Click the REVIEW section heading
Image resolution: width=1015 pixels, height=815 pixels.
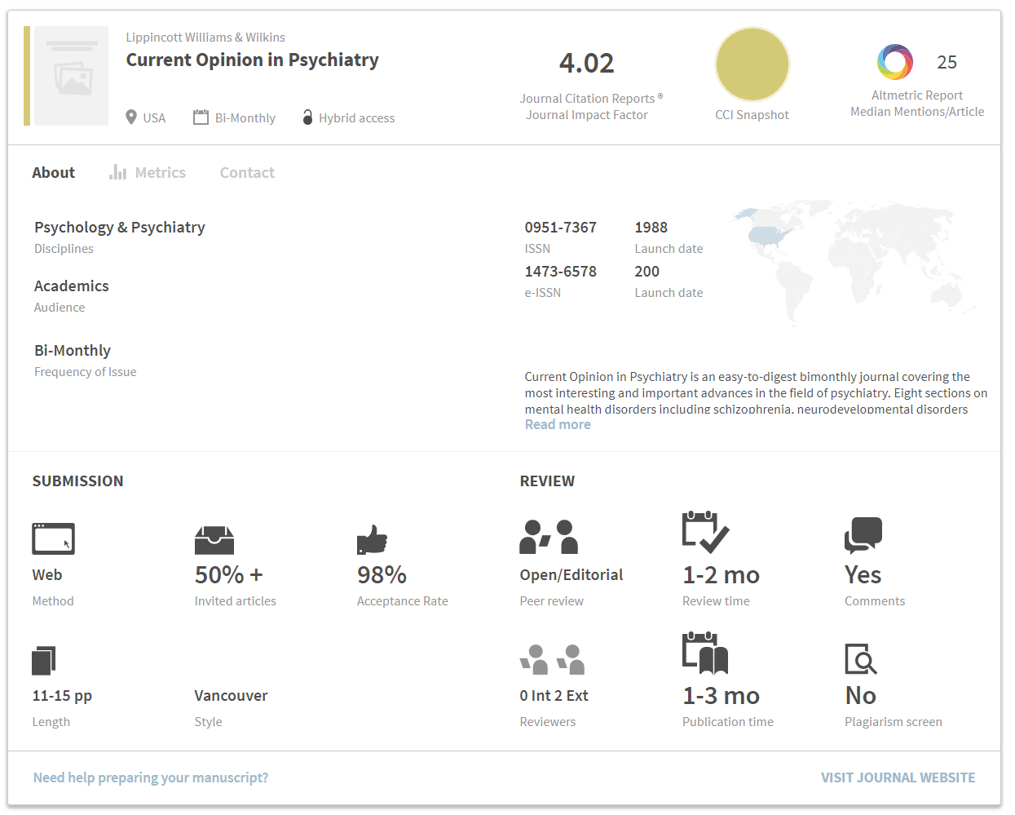[547, 481]
